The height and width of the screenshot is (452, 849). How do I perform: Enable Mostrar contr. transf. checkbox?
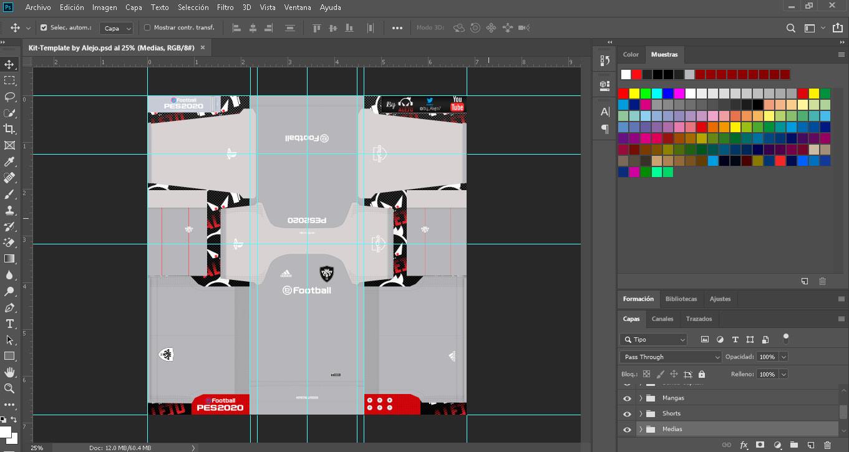tap(147, 28)
